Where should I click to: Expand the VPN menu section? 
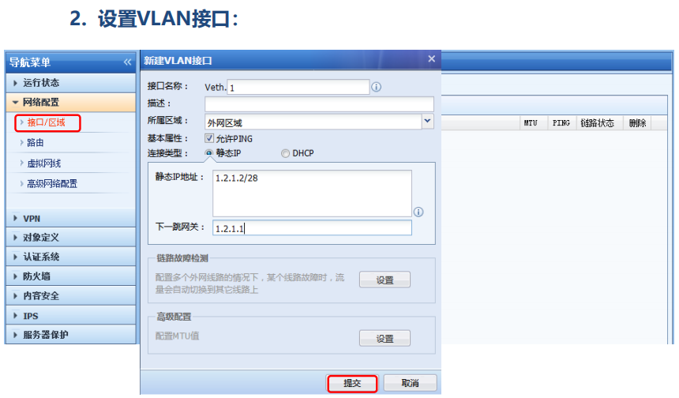pyautogui.click(x=71, y=218)
